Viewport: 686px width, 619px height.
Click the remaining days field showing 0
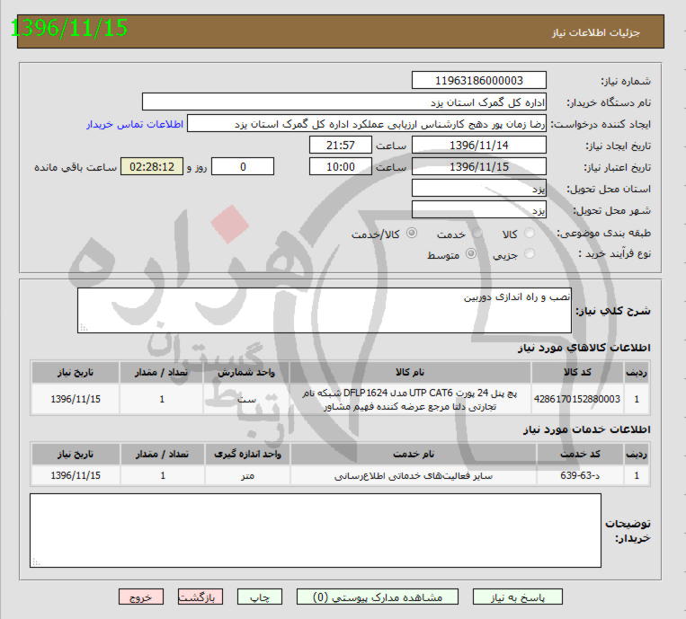tap(243, 166)
